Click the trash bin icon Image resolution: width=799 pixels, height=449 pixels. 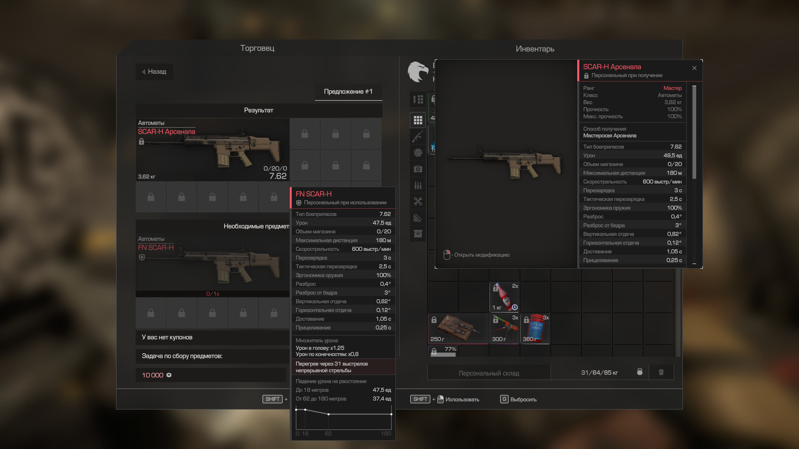[661, 372]
